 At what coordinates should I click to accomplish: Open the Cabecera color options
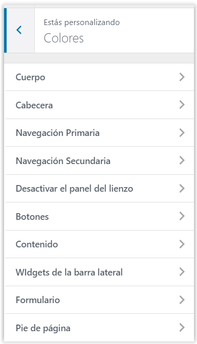click(100, 105)
